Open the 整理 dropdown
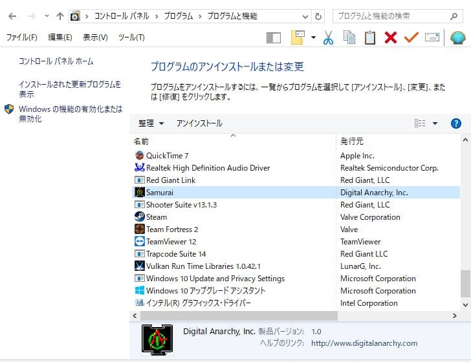 pos(151,123)
